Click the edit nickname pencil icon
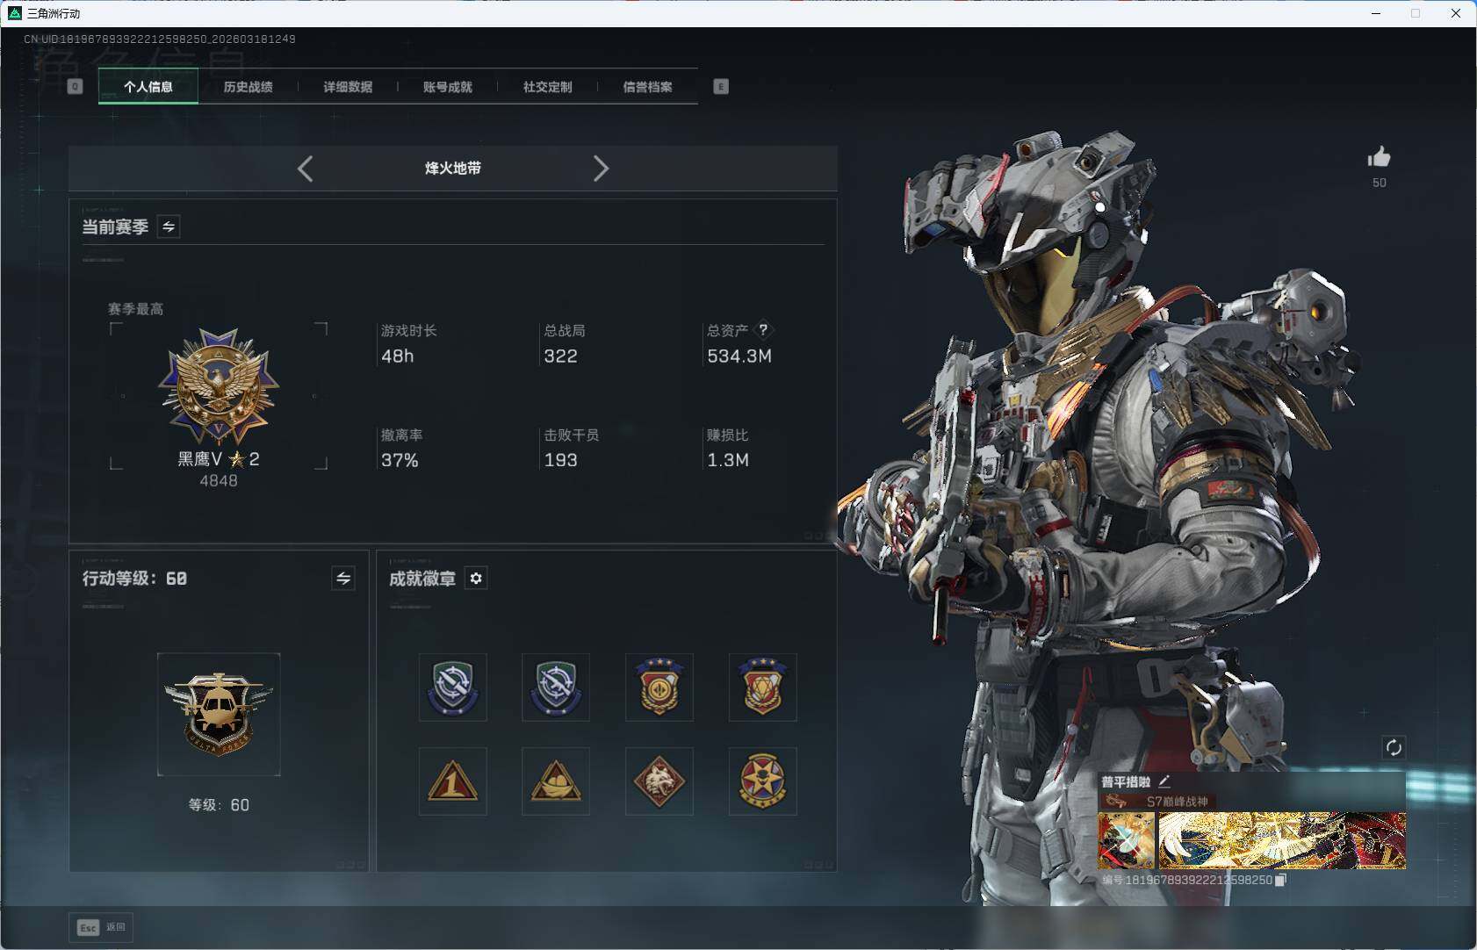Screen dimensions: 1477x950 [x=1164, y=781]
